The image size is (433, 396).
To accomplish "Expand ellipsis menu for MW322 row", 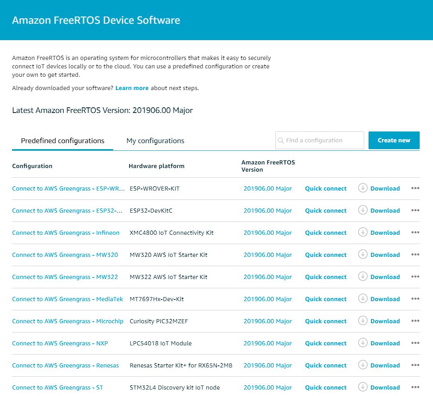I will (x=415, y=277).
